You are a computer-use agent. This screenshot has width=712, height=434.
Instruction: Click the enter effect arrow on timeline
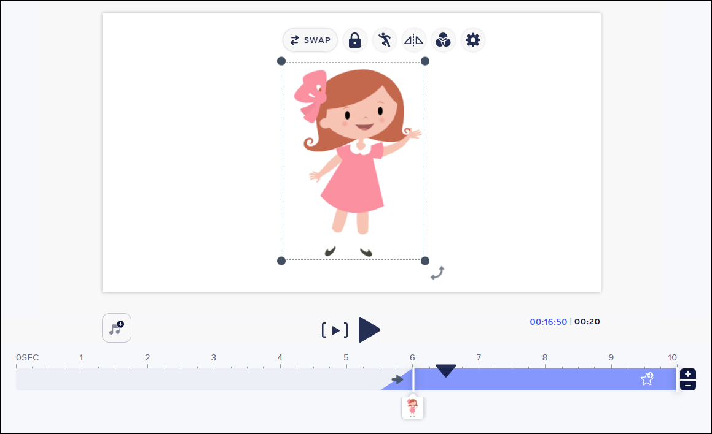397,379
